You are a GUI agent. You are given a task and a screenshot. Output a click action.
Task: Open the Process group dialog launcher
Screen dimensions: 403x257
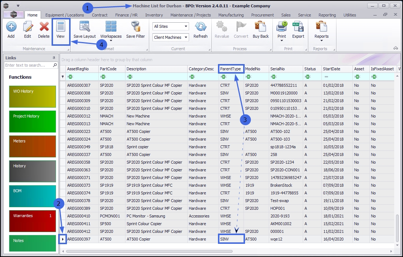point(271,49)
